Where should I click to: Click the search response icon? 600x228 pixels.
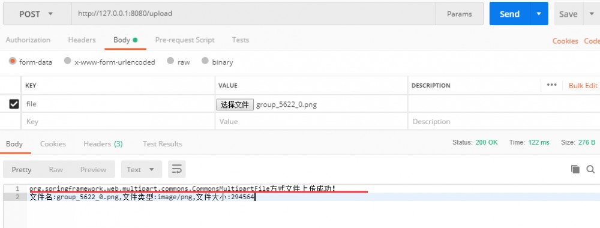coord(590,169)
